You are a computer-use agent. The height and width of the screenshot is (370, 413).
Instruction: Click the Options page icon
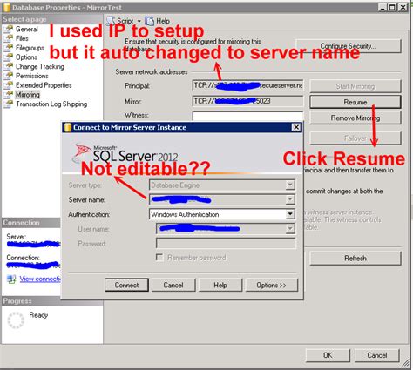tap(9, 57)
